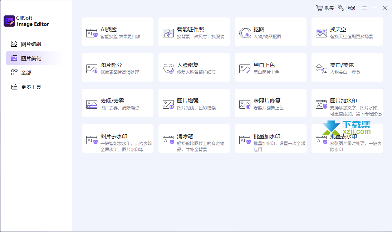The width and height of the screenshot is (392, 232).
Task: Select 图片加水印 tool title
Action: 343,100
